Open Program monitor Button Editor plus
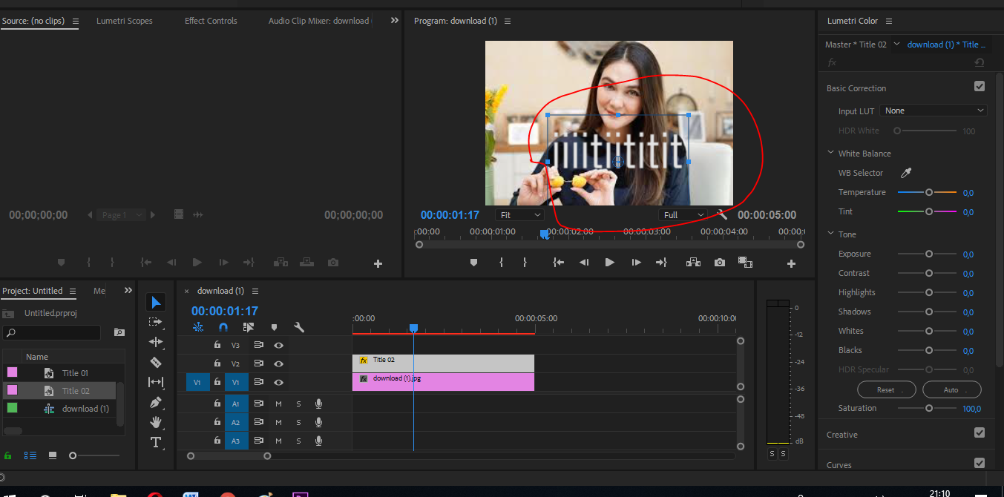Screen dimensions: 1004x497 click(791, 263)
